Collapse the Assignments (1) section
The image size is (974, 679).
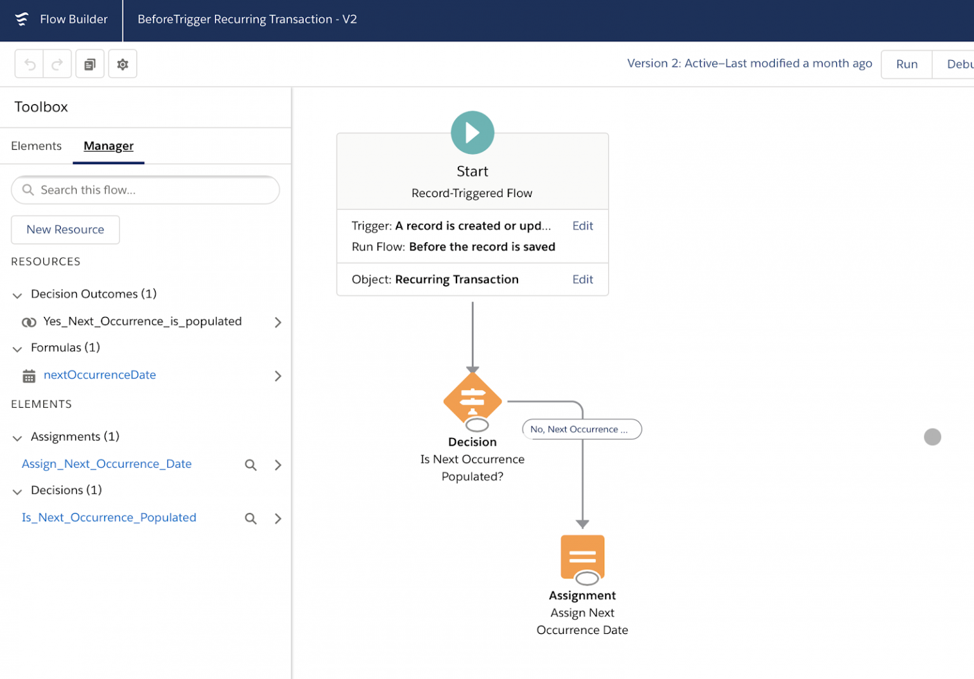[18, 438]
